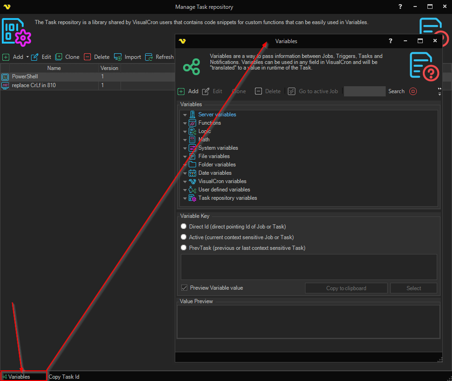Image resolution: width=452 pixels, height=381 pixels.
Task: Expand the Task repository variables node
Action: [185, 198]
